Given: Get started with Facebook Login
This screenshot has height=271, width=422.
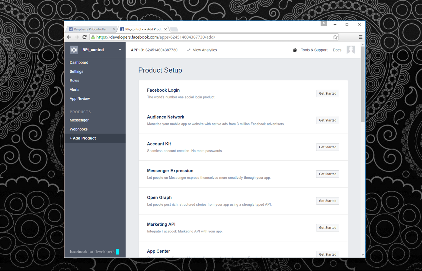Looking at the screenshot, I should click(328, 93).
